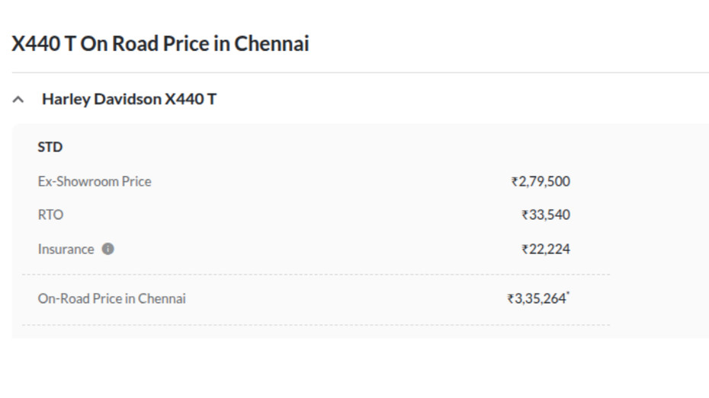The width and height of the screenshot is (709, 398).
Task: Click the Insurance info icon
Action: [108, 249]
